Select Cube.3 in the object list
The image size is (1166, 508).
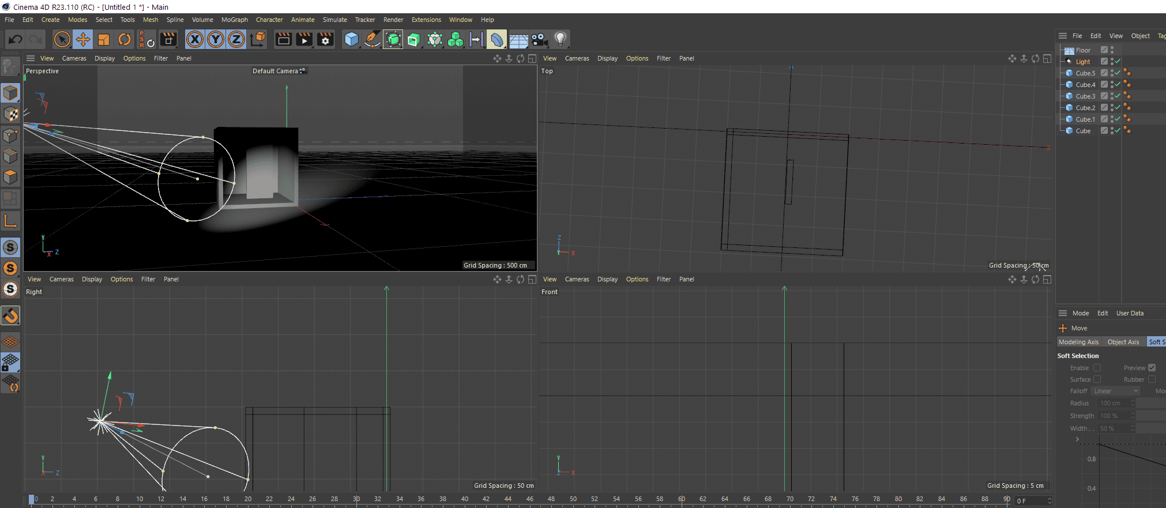pos(1085,96)
